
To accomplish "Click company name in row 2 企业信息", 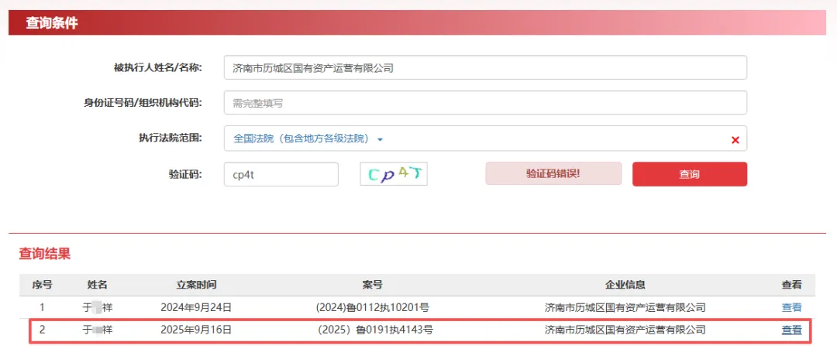I will point(625,330).
